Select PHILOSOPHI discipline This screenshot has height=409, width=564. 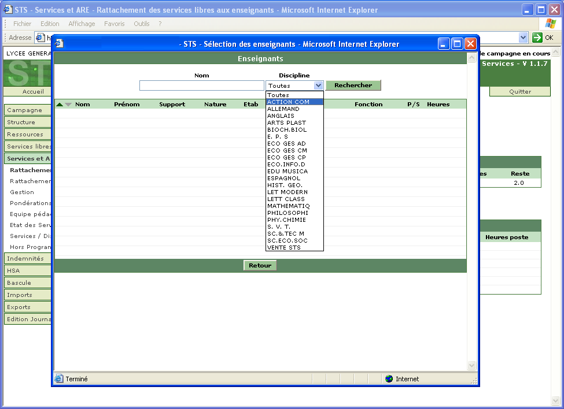coord(294,213)
